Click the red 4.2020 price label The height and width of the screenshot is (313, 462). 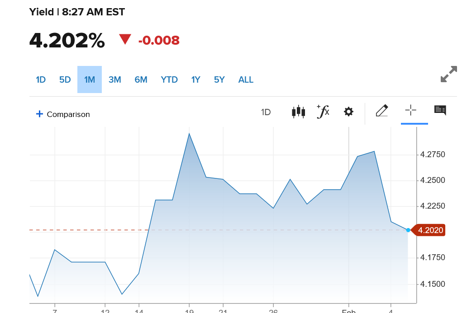tap(430, 230)
